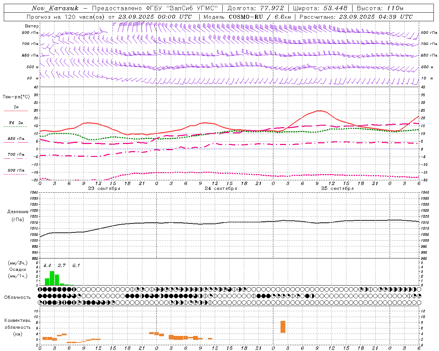This screenshot has height=351, width=439.
Task: Select the 'Прогноз на 120 часа(ов)' forecast text
Action: tap(66, 17)
